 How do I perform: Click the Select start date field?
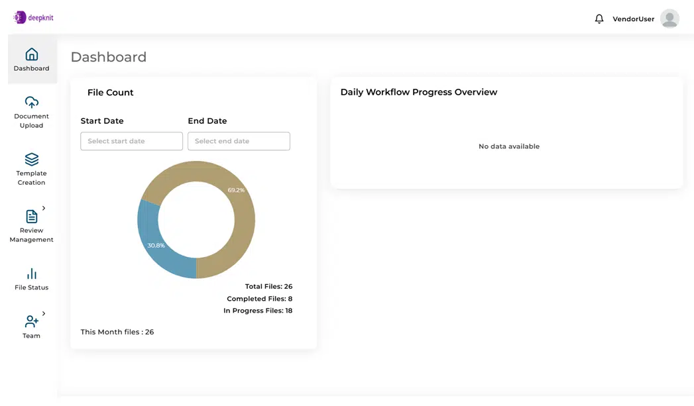coord(131,141)
